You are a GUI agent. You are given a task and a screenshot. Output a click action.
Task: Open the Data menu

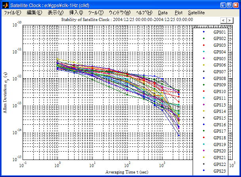point(163,13)
